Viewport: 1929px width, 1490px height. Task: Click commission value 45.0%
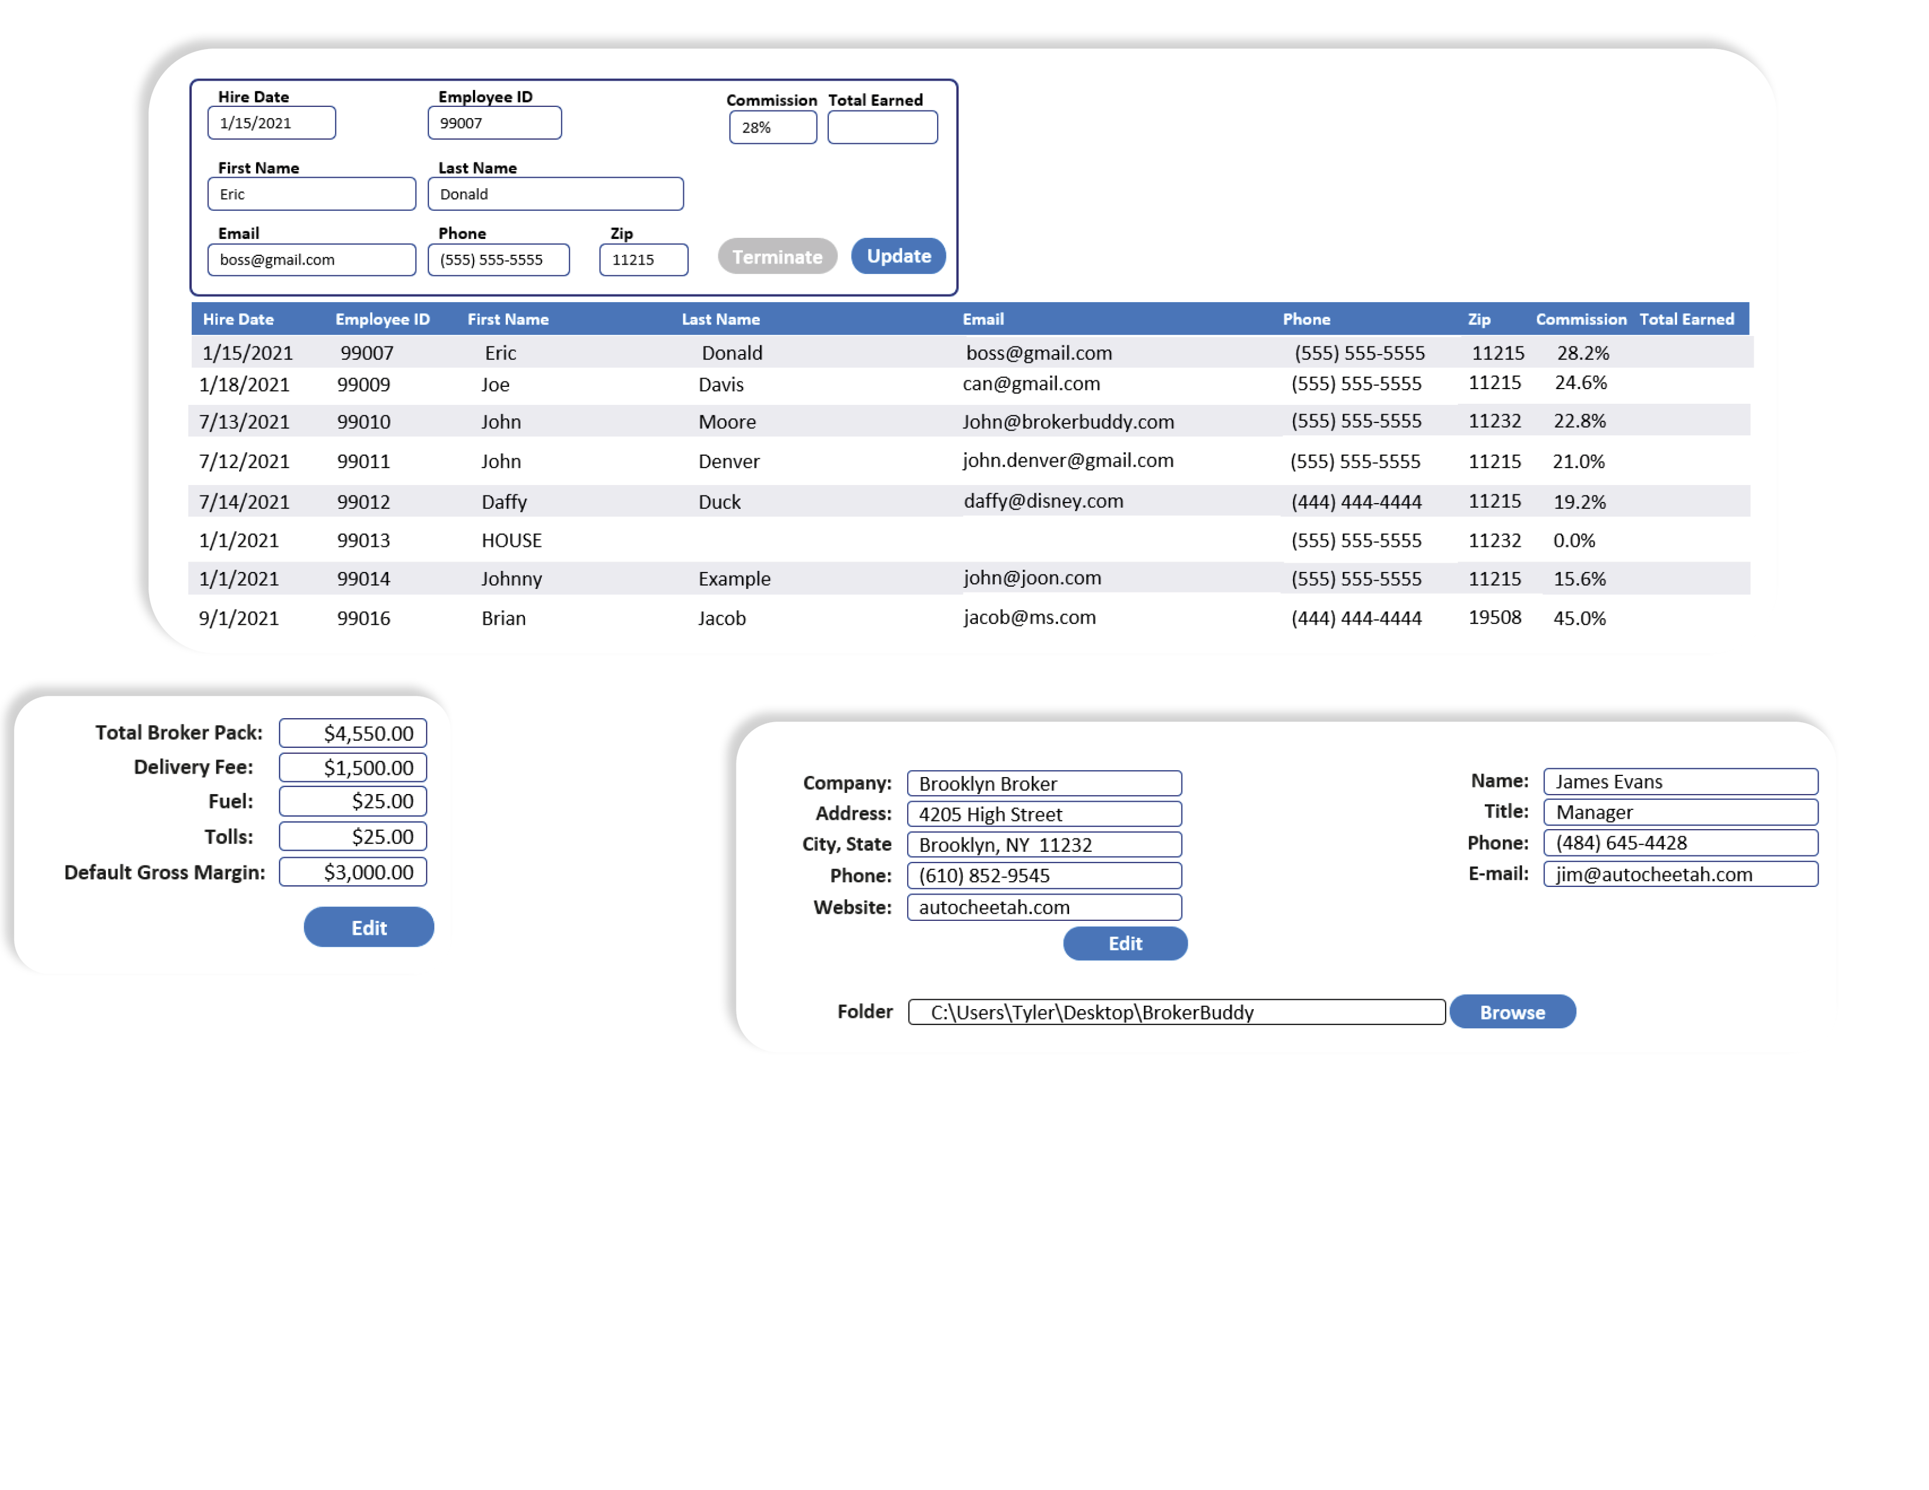coord(1579,618)
